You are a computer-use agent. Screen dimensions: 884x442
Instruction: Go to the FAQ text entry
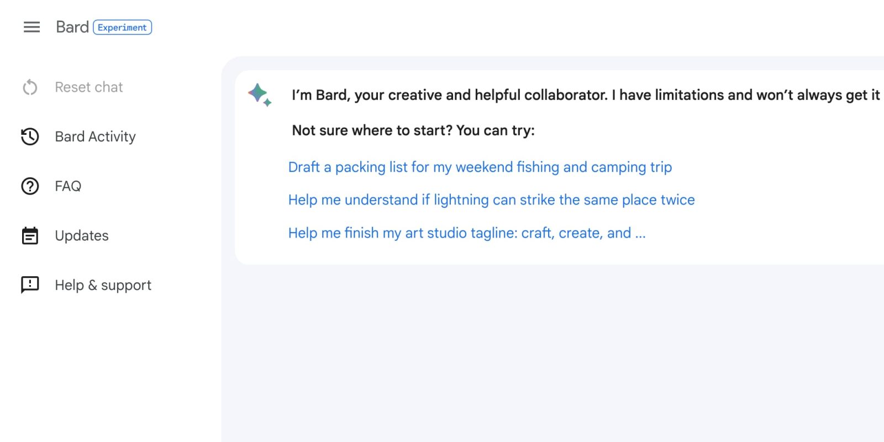coord(68,186)
